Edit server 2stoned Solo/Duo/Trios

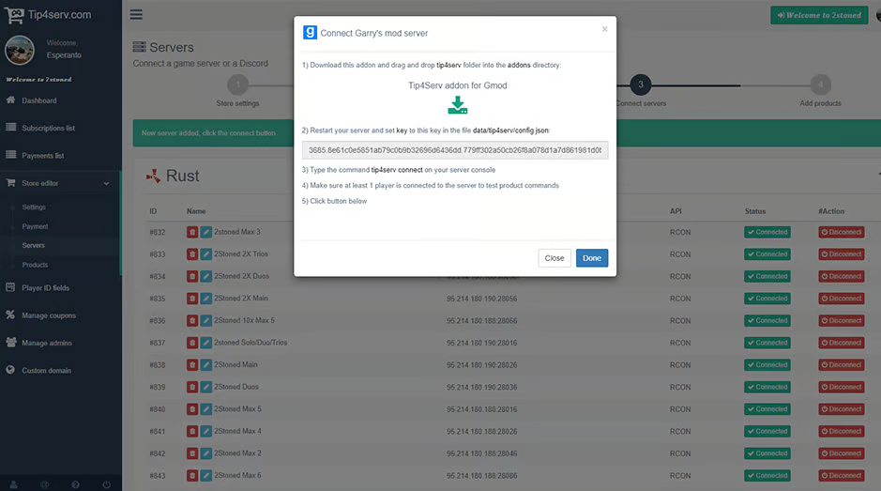(206, 343)
